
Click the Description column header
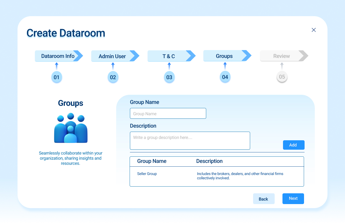click(x=209, y=161)
